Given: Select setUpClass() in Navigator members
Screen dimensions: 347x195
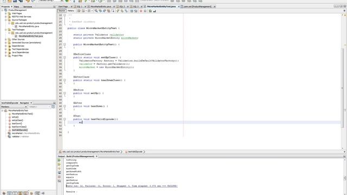Looking at the screenshot, I should tap(17, 120).
